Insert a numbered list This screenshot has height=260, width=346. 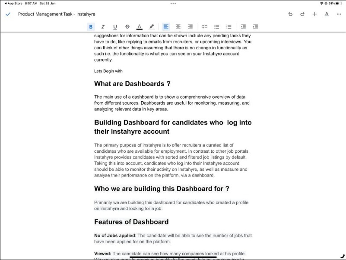(x=229, y=27)
